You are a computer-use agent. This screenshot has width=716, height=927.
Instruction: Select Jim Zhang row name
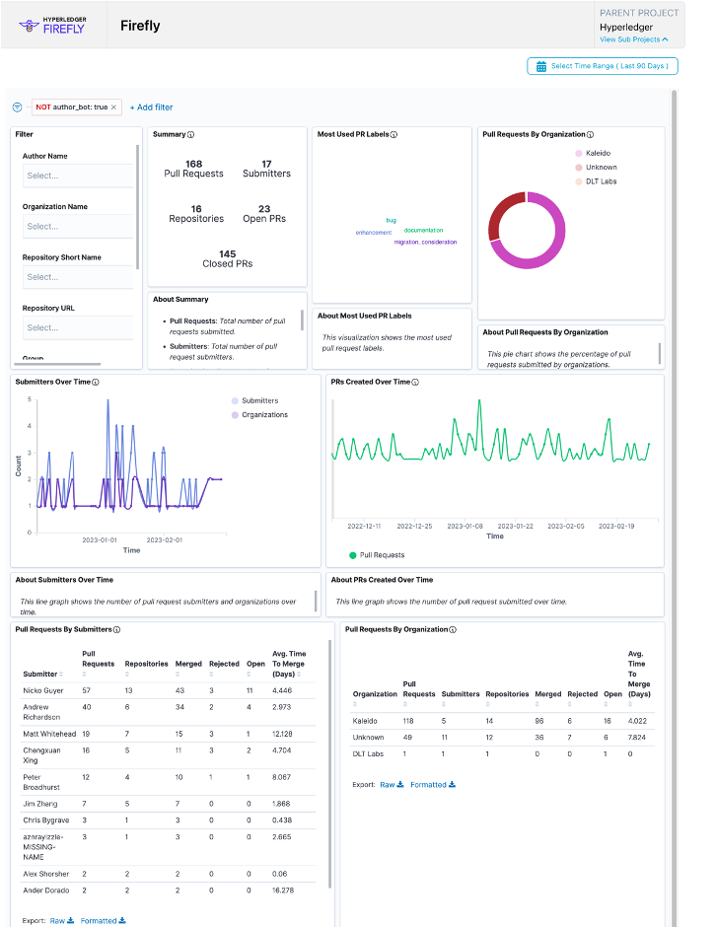(x=40, y=804)
